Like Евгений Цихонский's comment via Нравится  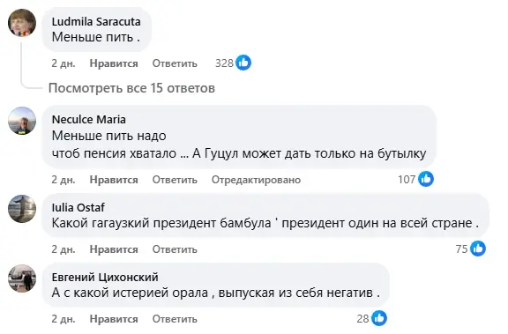tap(114, 319)
